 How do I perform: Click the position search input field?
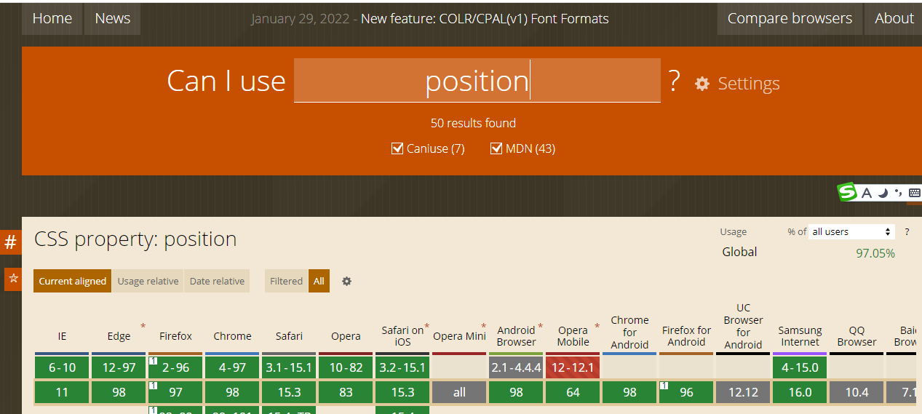coord(477,80)
